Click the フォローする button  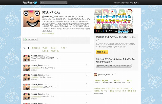coord(30,40)
